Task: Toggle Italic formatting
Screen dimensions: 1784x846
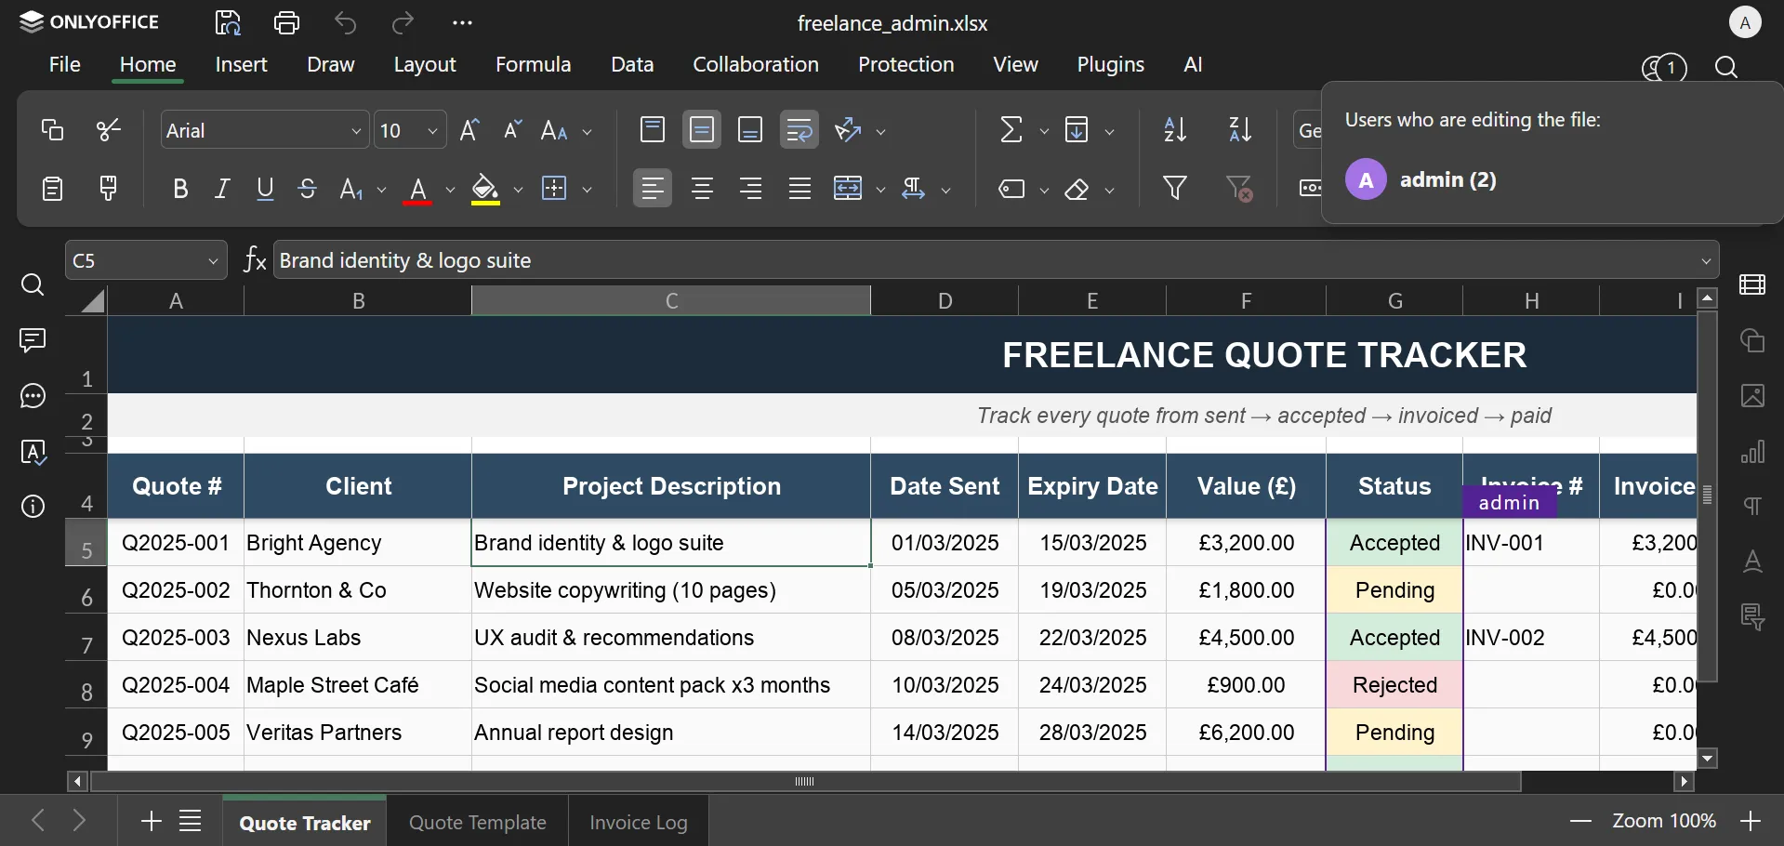Action: tap(223, 190)
